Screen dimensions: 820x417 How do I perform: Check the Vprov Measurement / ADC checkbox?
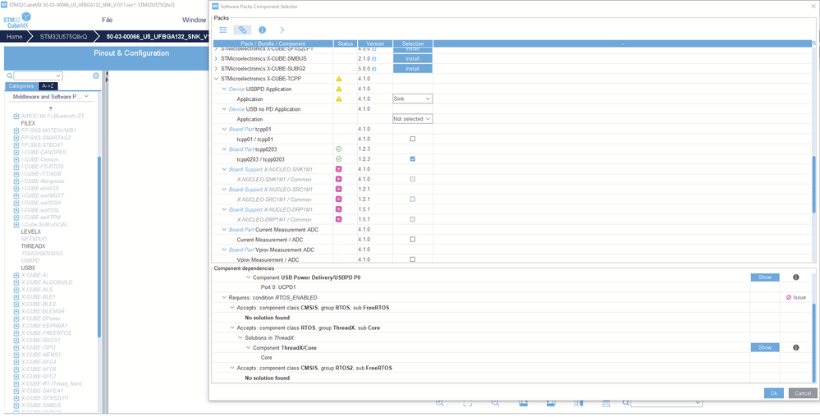click(x=413, y=259)
